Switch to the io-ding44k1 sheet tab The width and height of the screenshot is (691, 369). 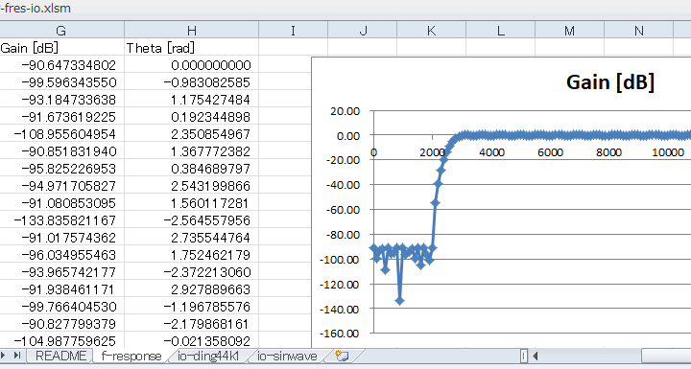click(208, 356)
